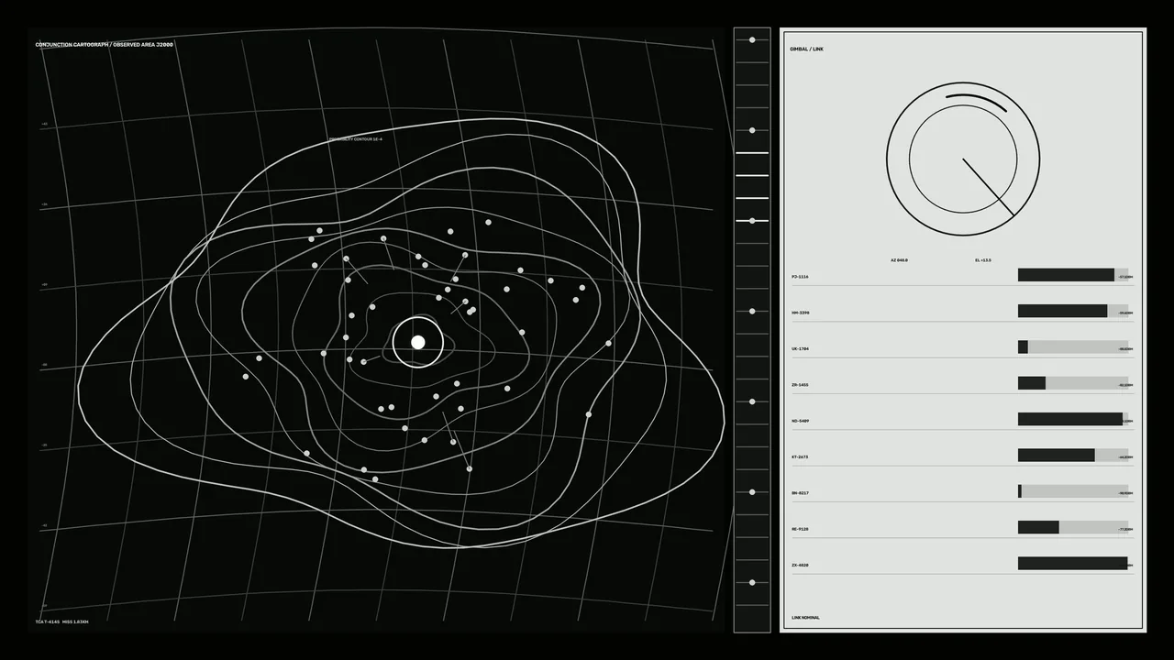Image resolution: width=1174 pixels, height=660 pixels.
Task: Select the KT-2673 row label
Action: (x=800, y=457)
